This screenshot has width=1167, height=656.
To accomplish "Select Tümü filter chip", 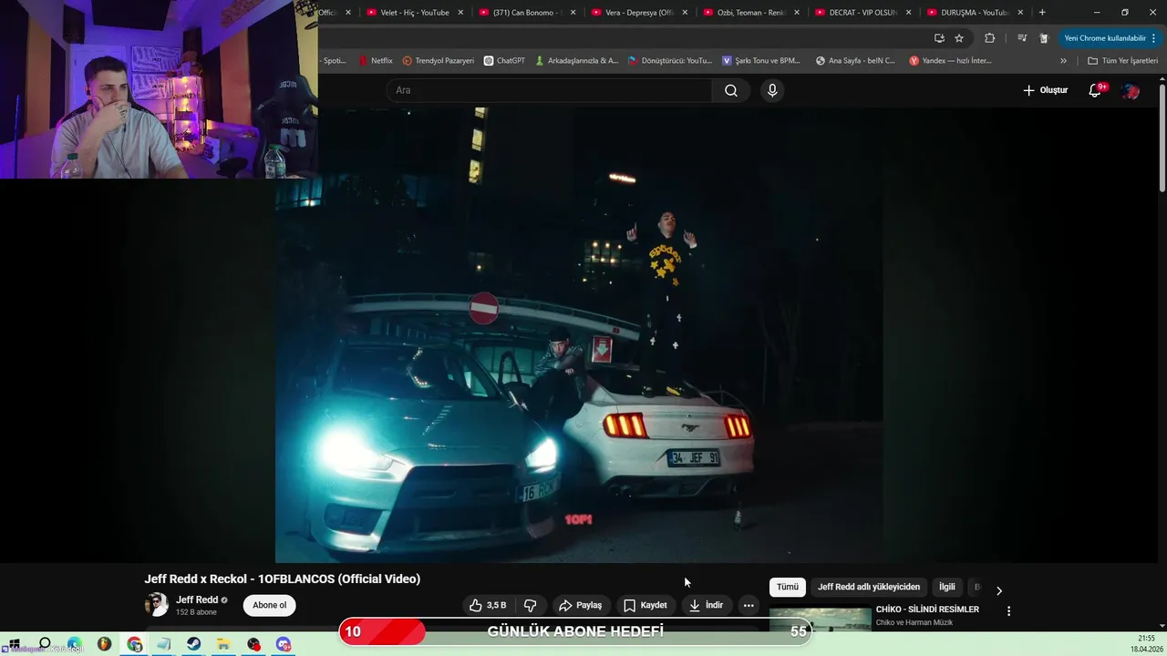I will (787, 587).
